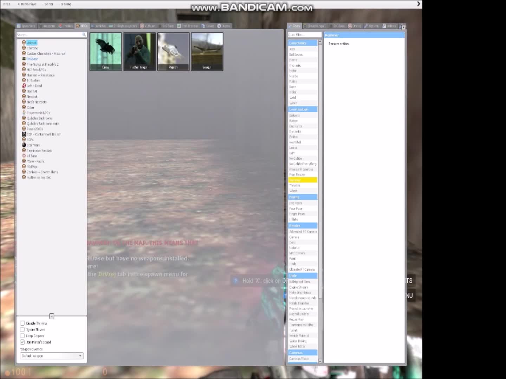
Task: Click the tool list scrollbar down arrow
Action: [x=320, y=361]
